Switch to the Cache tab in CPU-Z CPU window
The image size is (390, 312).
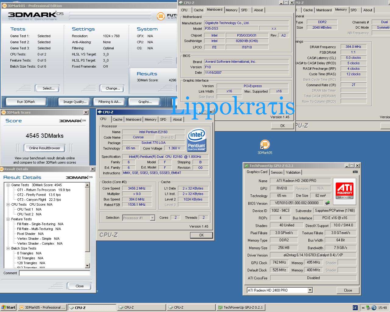click(117, 119)
